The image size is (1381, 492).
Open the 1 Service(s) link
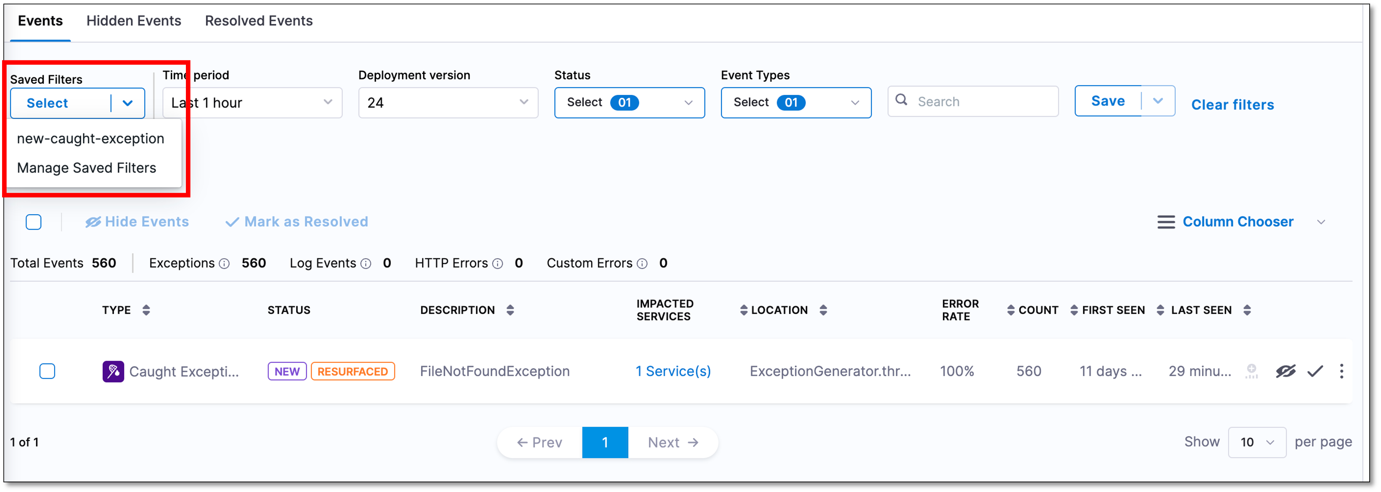[673, 371]
